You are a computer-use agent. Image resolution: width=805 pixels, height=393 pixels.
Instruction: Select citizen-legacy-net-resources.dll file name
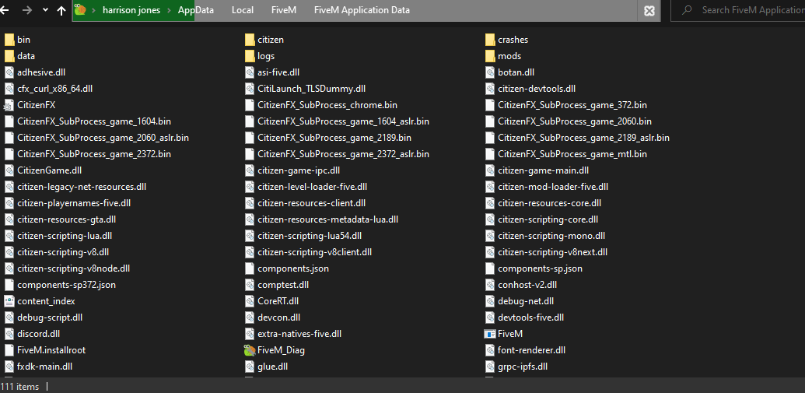coord(82,187)
